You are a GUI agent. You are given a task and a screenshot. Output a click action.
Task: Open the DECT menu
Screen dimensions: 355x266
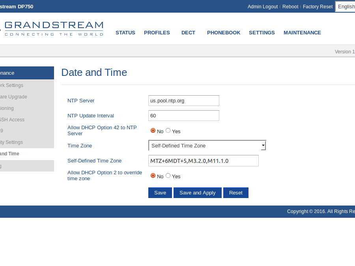click(188, 33)
